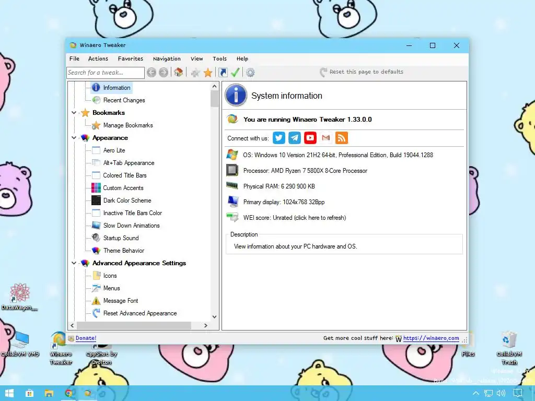Collapse the Appearance tree category
The height and width of the screenshot is (401, 535).
tap(74, 138)
